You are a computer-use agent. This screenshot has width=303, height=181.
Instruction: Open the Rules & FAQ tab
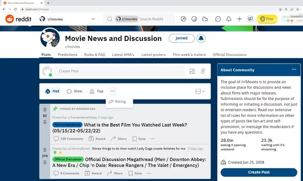pos(95,54)
